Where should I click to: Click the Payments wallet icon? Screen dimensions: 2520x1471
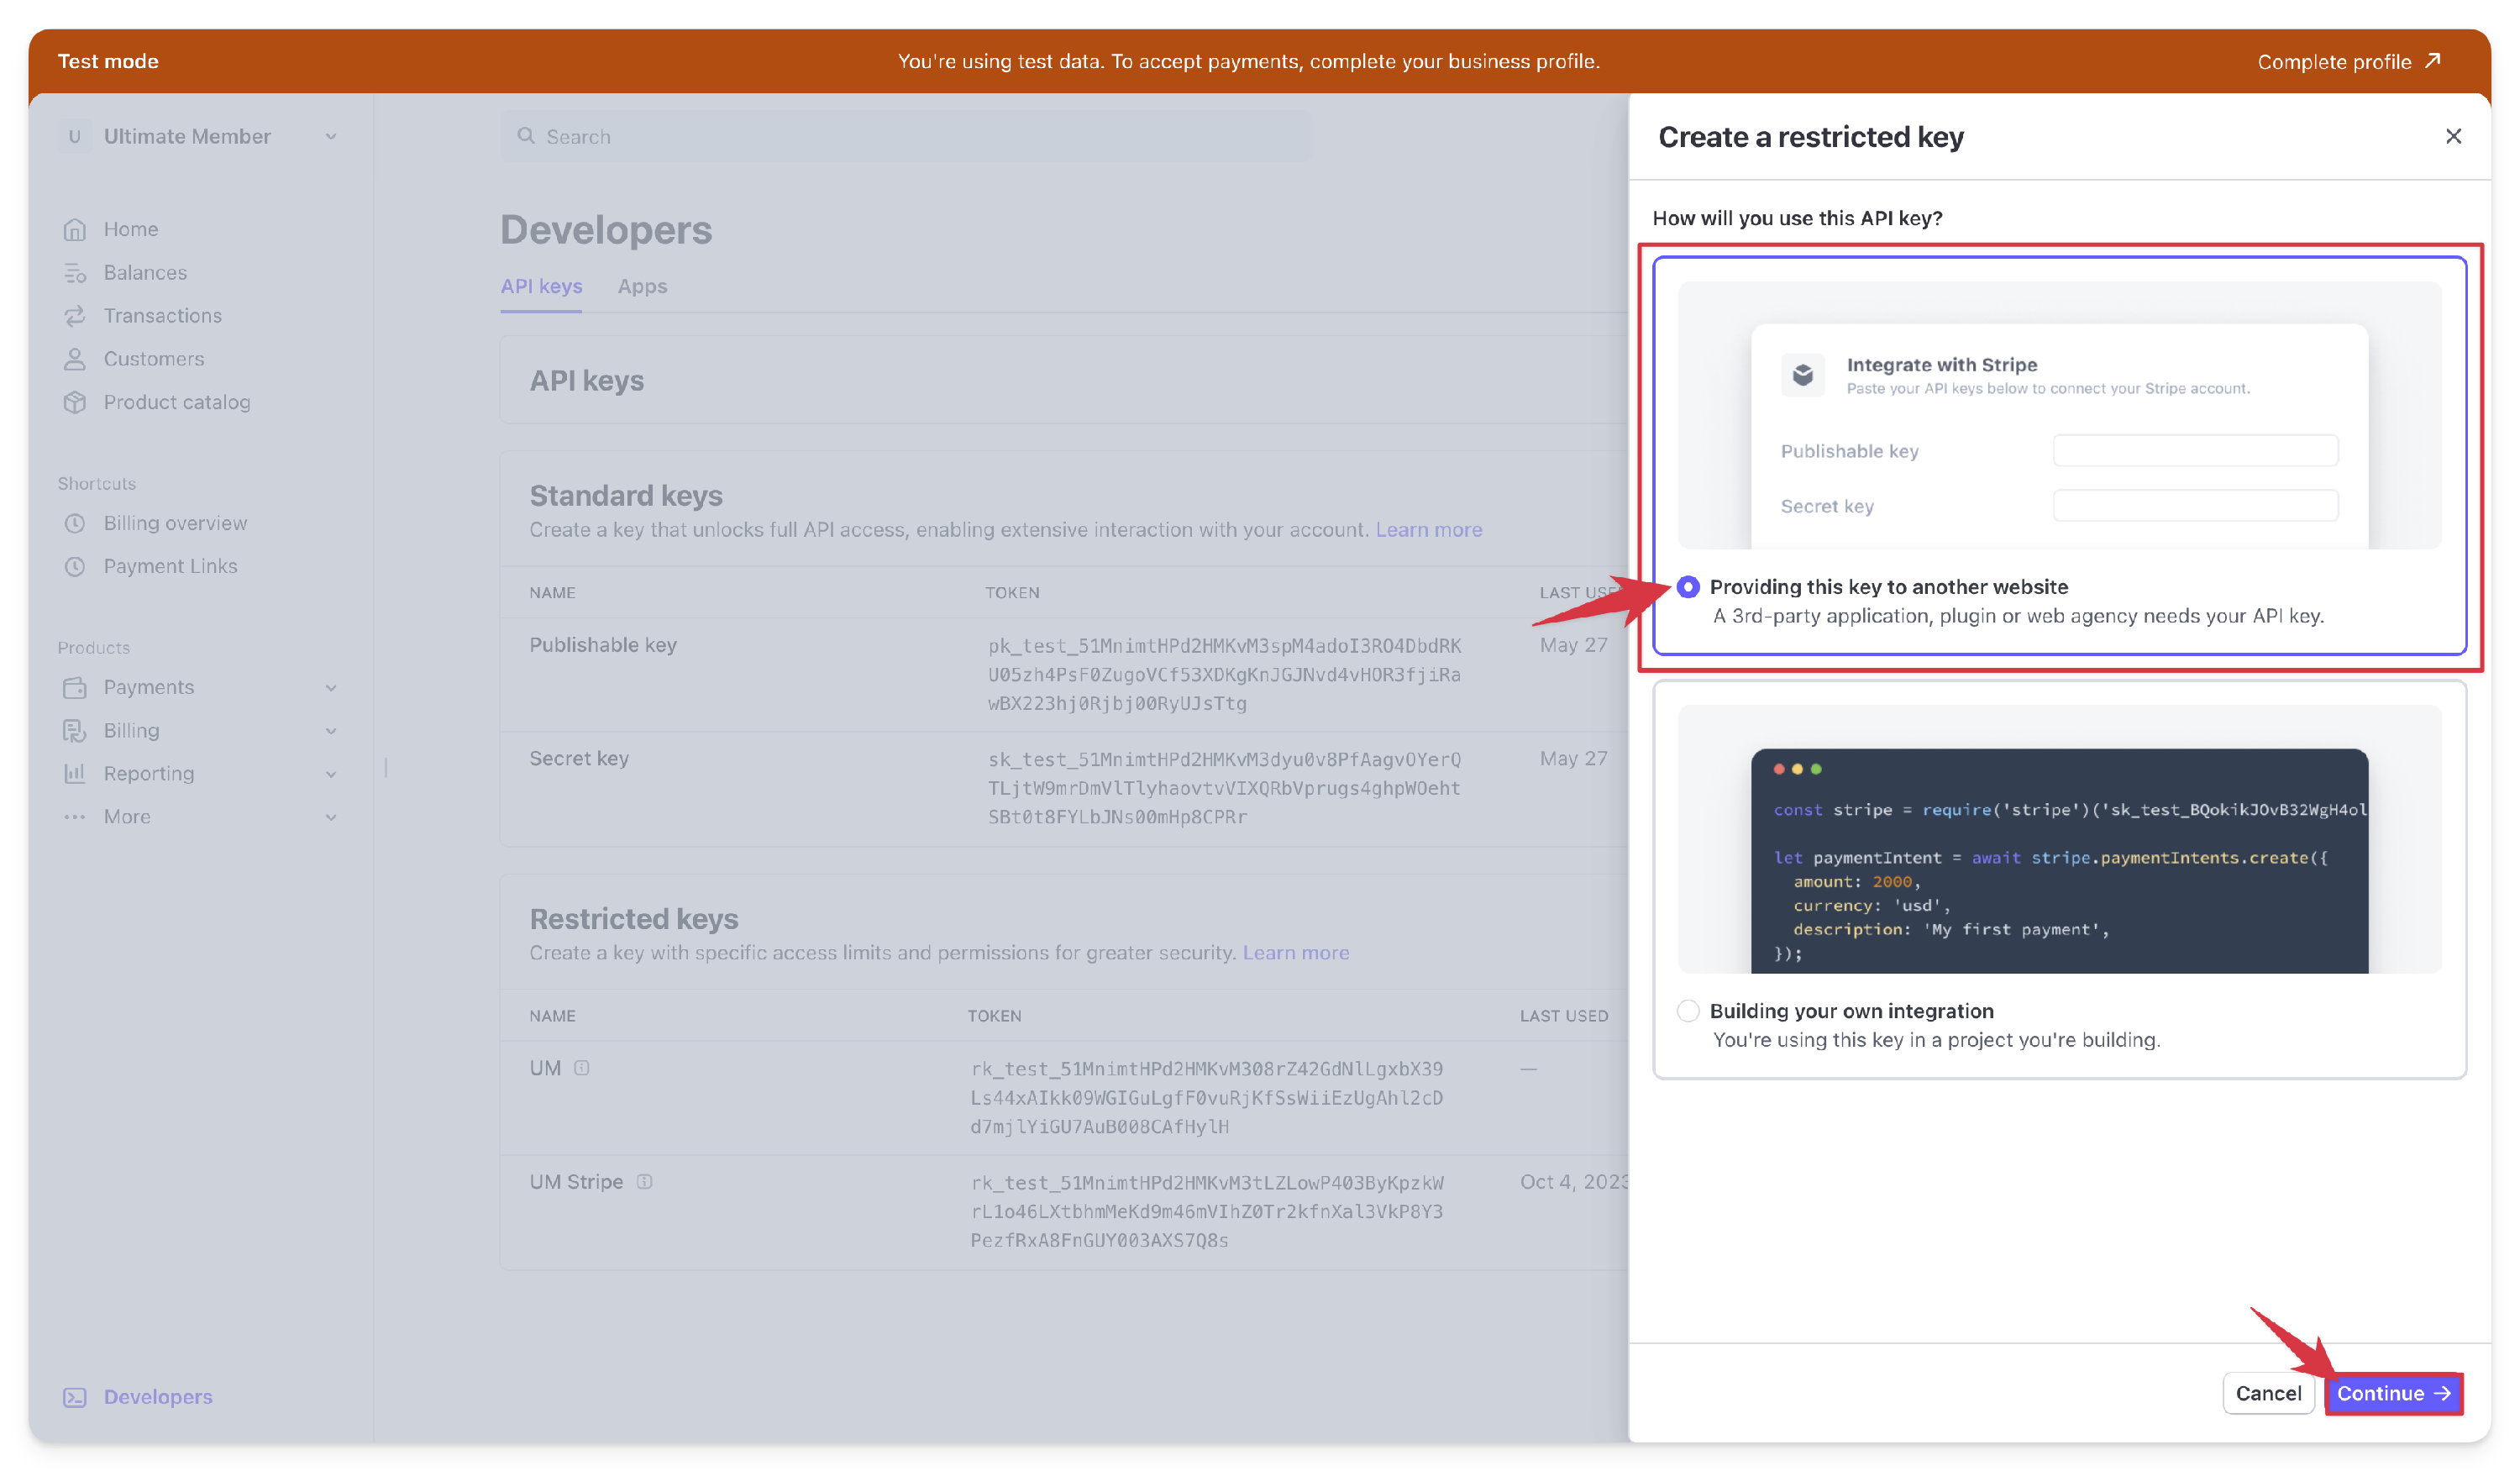point(75,687)
